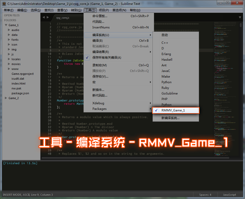Open the 编译结果(R) submenu
Image resolution: width=245 pixels, height=199 pixels.
(118, 52)
